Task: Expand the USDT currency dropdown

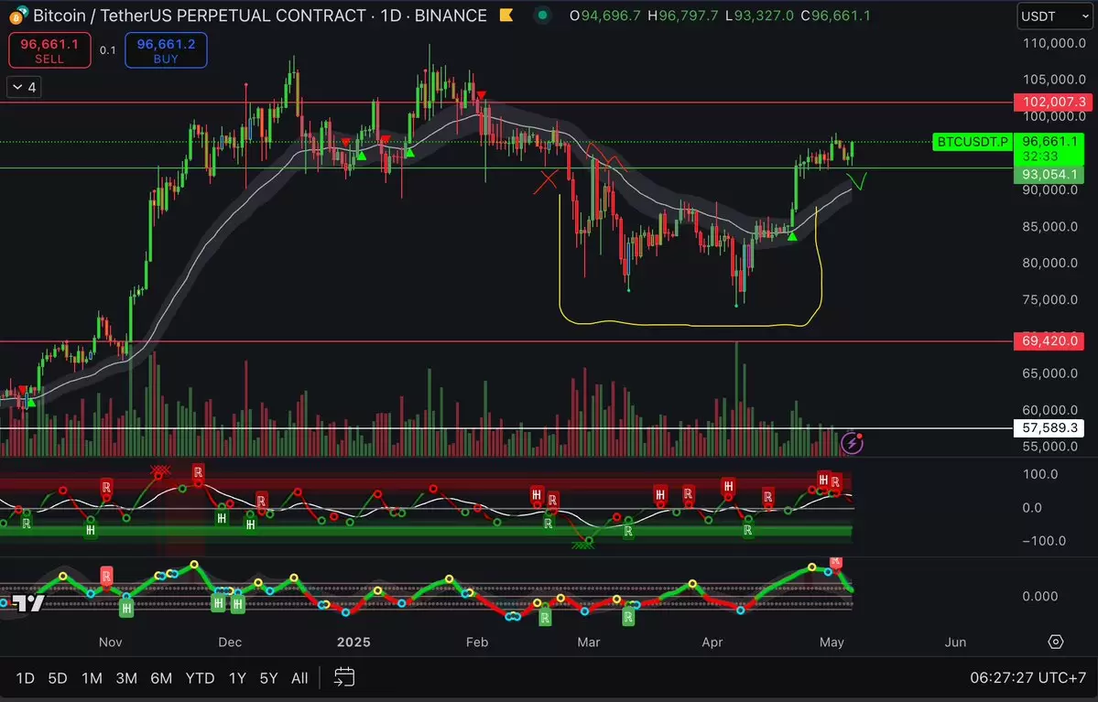Action: [x=1054, y=16]
